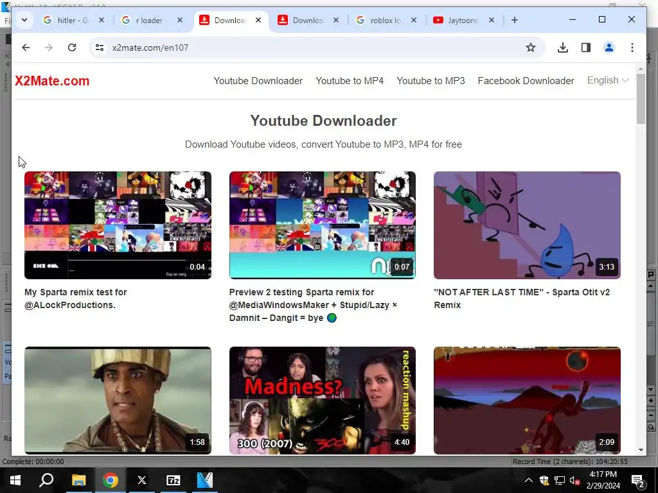Screen dimensions: 658x493
Task: Close the hitler Google tab
Action: point(101,20)
